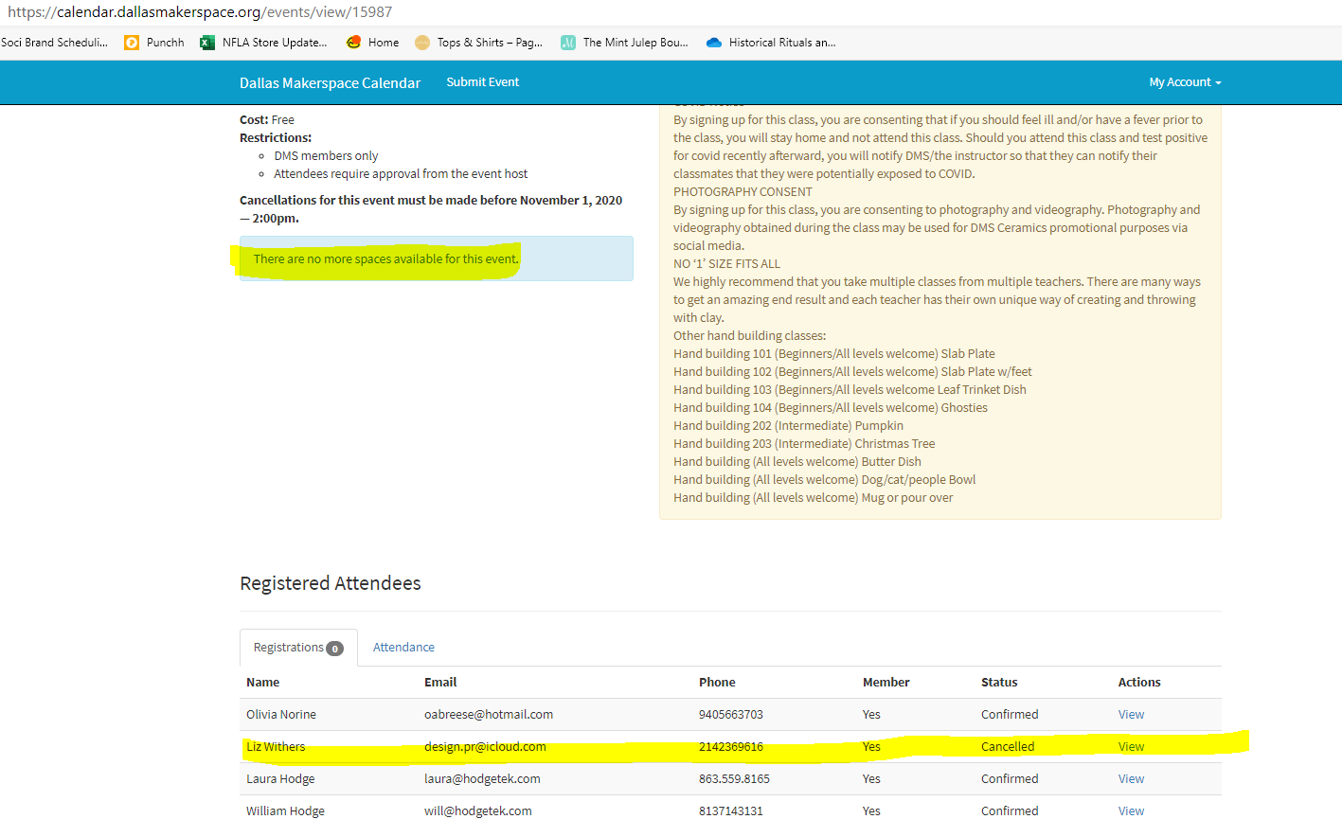Click the Registrations count badge
The height and width of the screenshot is (837, 1342).
click(x=334, y=649)
